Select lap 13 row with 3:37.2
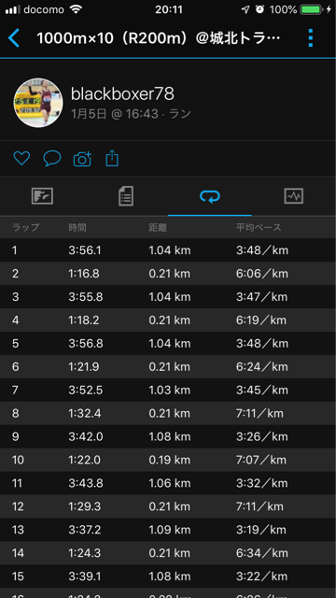Screen dimensions: 336x598 coord(168,530)
